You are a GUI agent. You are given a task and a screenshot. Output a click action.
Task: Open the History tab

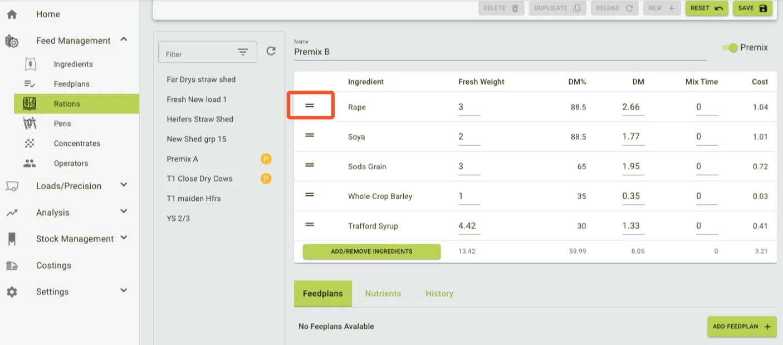(x=439, y=294)
